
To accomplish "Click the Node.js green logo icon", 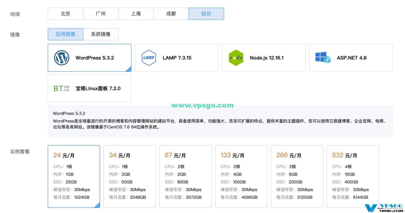I will [236, 58].
